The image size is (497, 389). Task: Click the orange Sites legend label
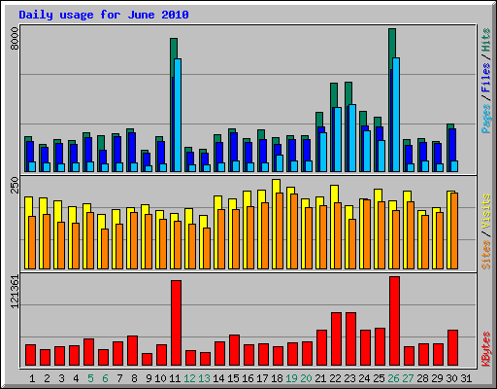click(x=486, y=255)
